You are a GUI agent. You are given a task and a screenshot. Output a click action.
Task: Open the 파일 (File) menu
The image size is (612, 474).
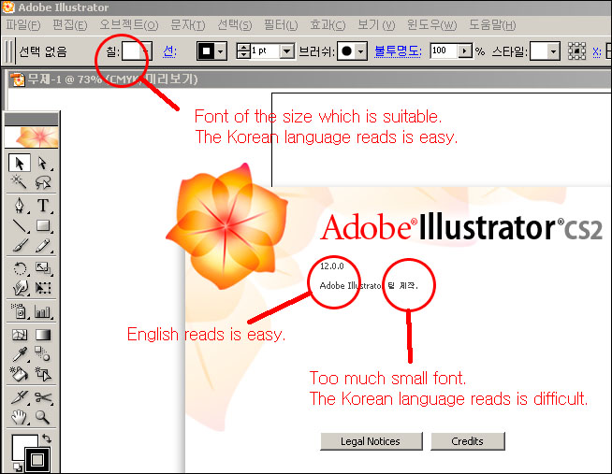(23, 25)
